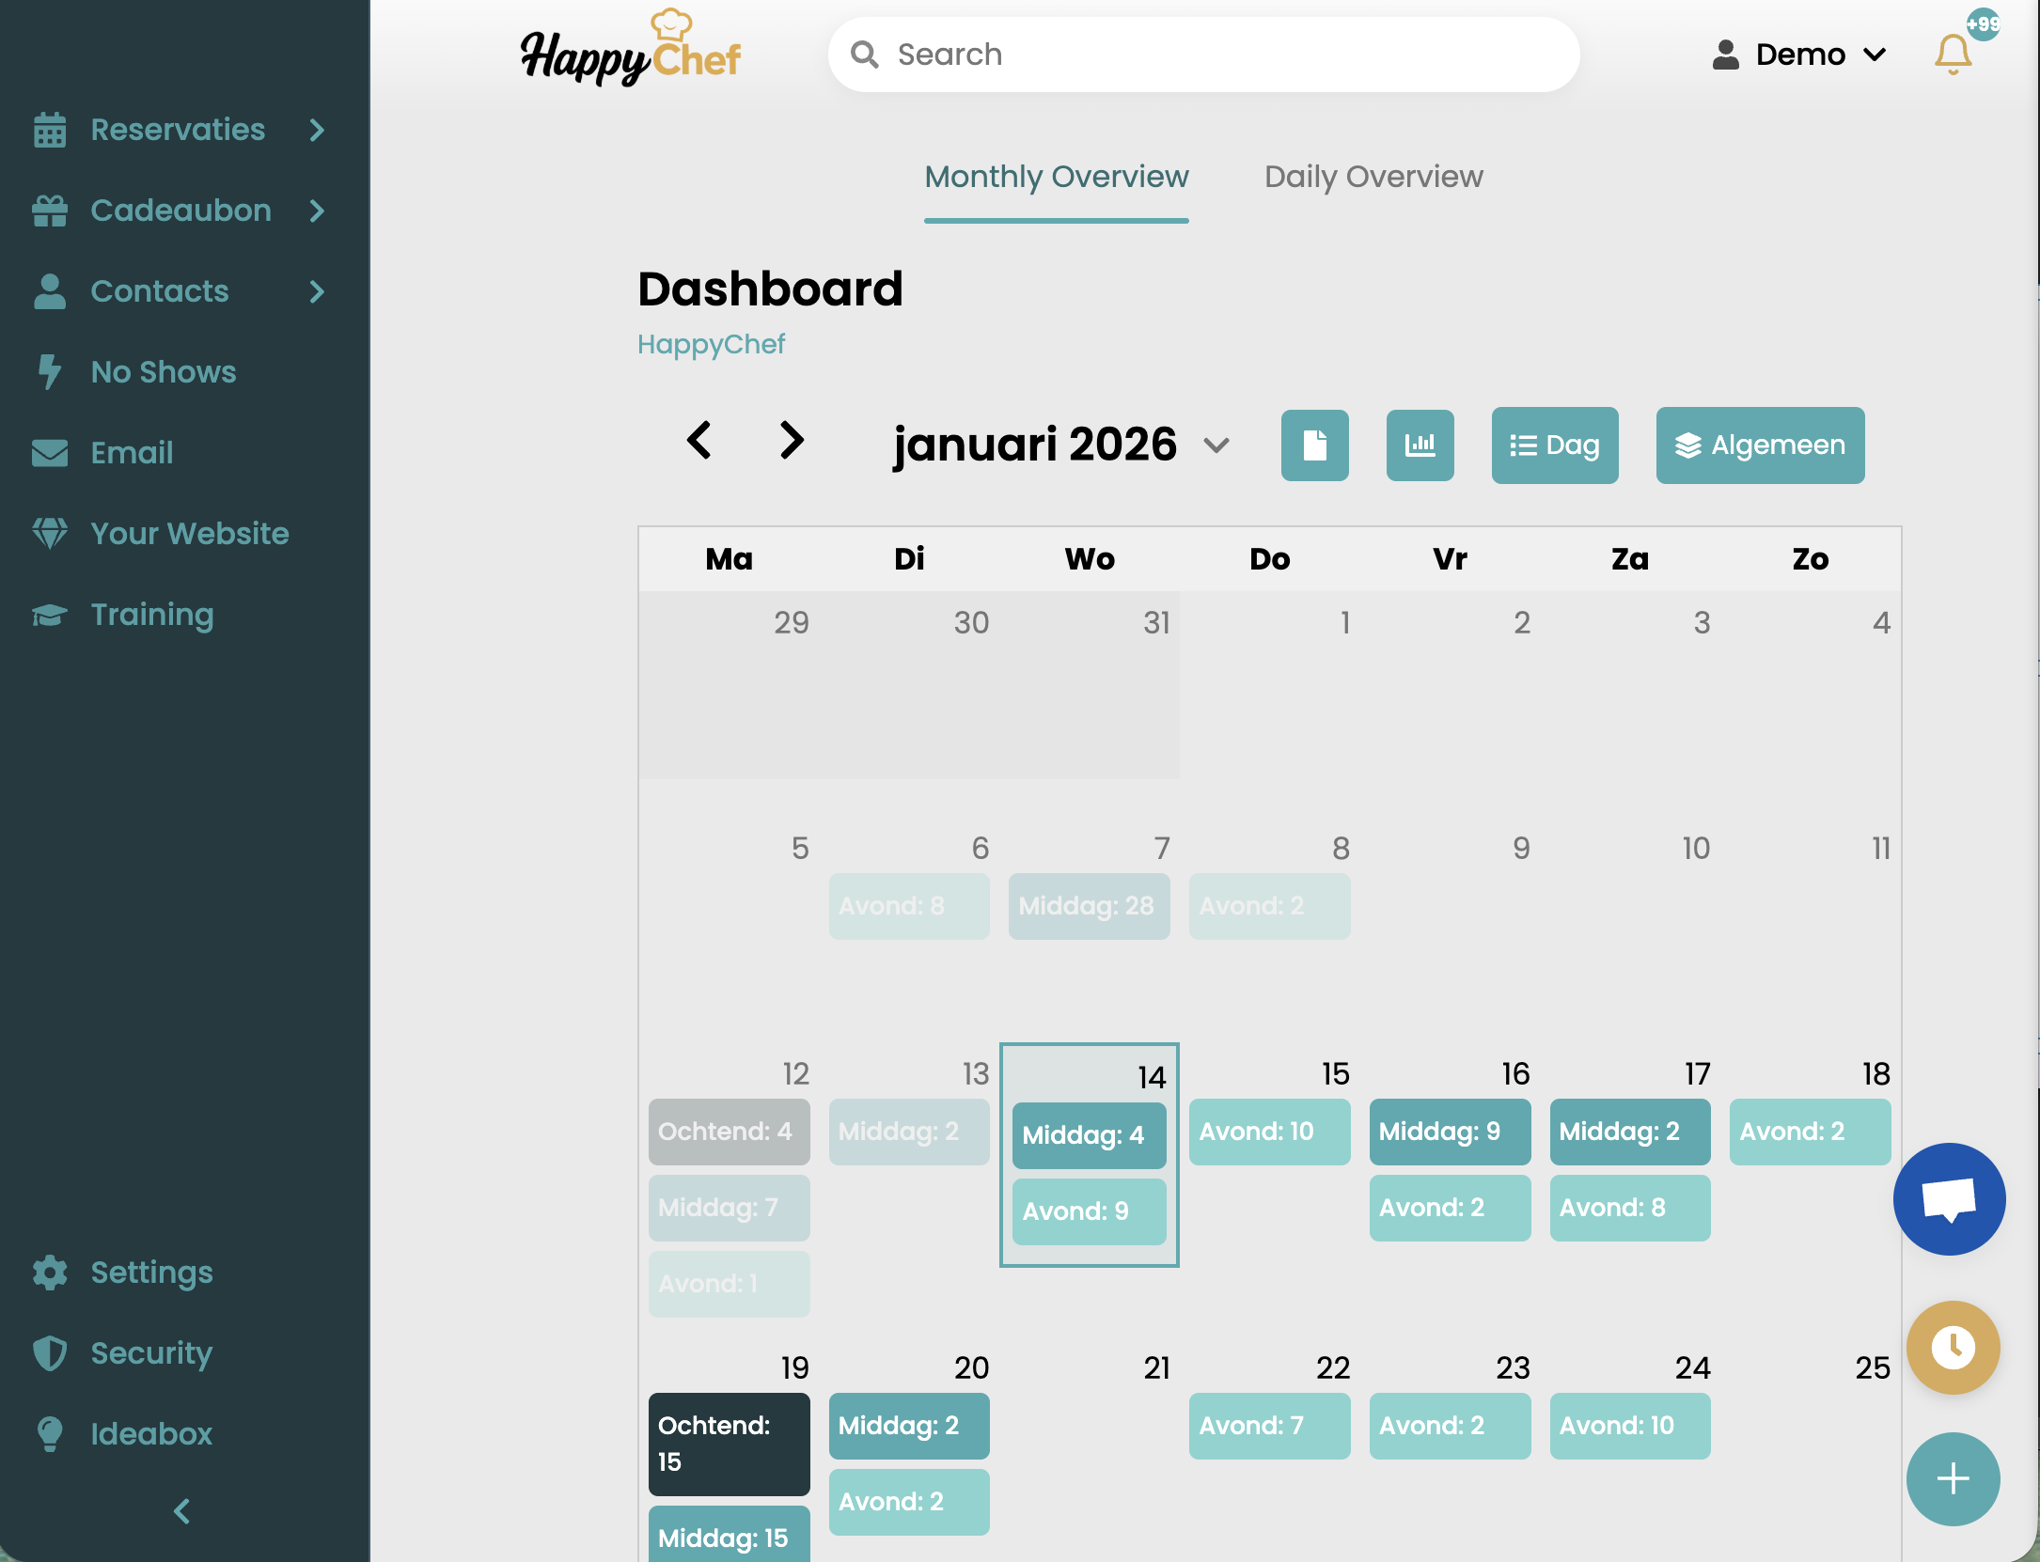Open the HappyChef breadcrumb link
Viewport: 2040px width, 1562px height.
[712, 344]
